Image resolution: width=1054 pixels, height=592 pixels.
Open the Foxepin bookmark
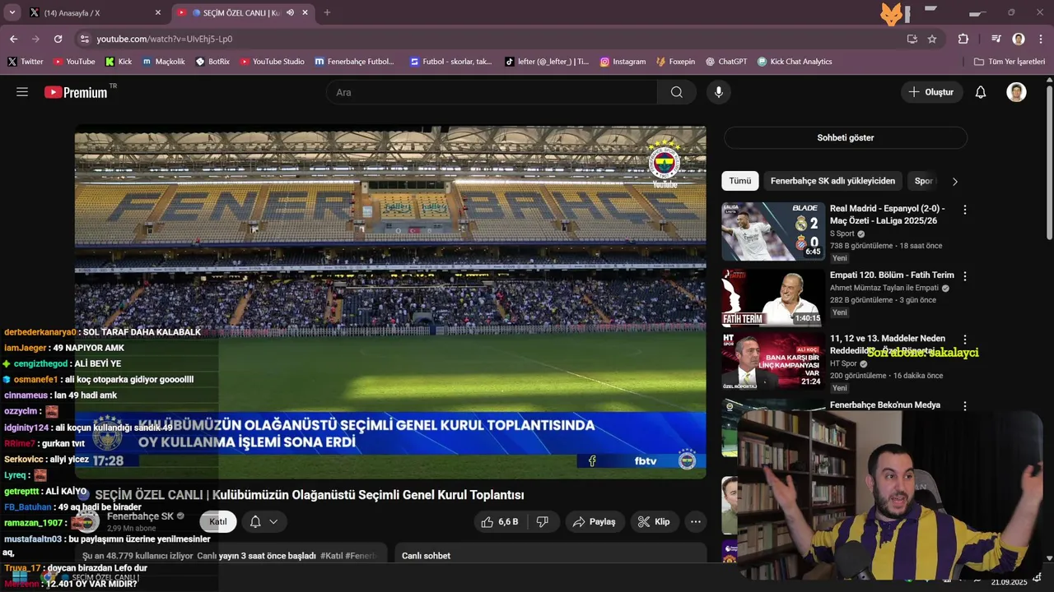coord(675,62)
